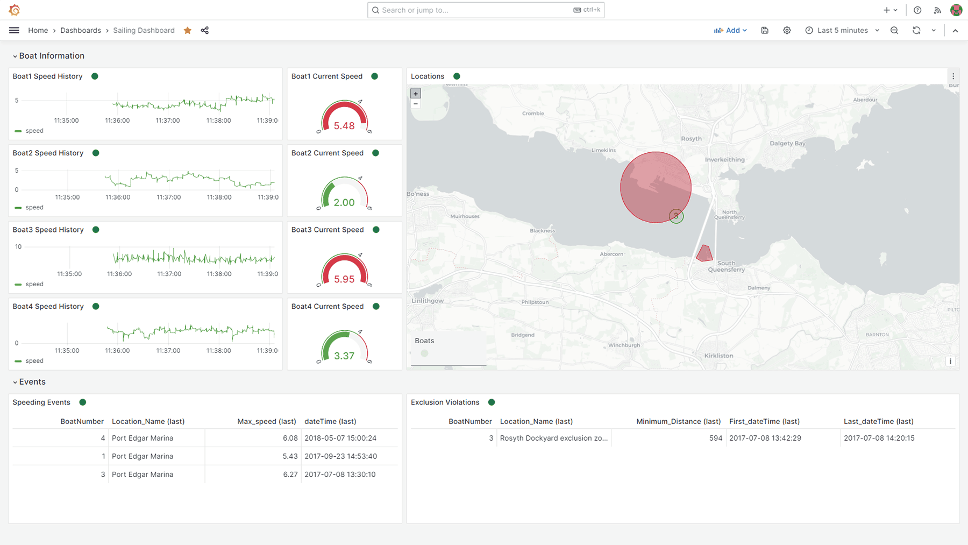Open the Locations panel kebab menu

(953, 76)
